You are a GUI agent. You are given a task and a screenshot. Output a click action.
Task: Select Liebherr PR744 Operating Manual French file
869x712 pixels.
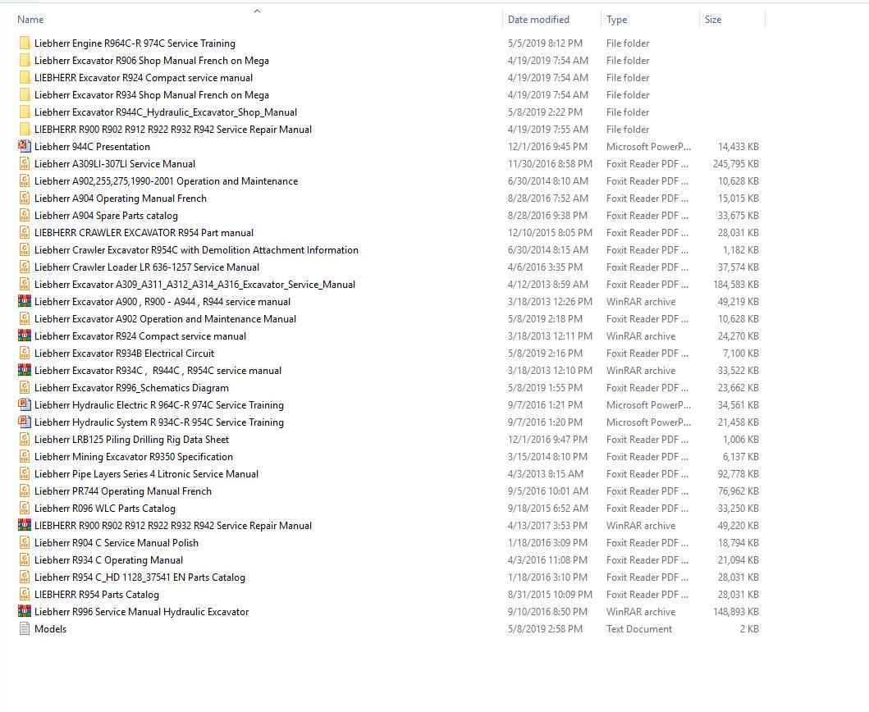coord(123,491)
